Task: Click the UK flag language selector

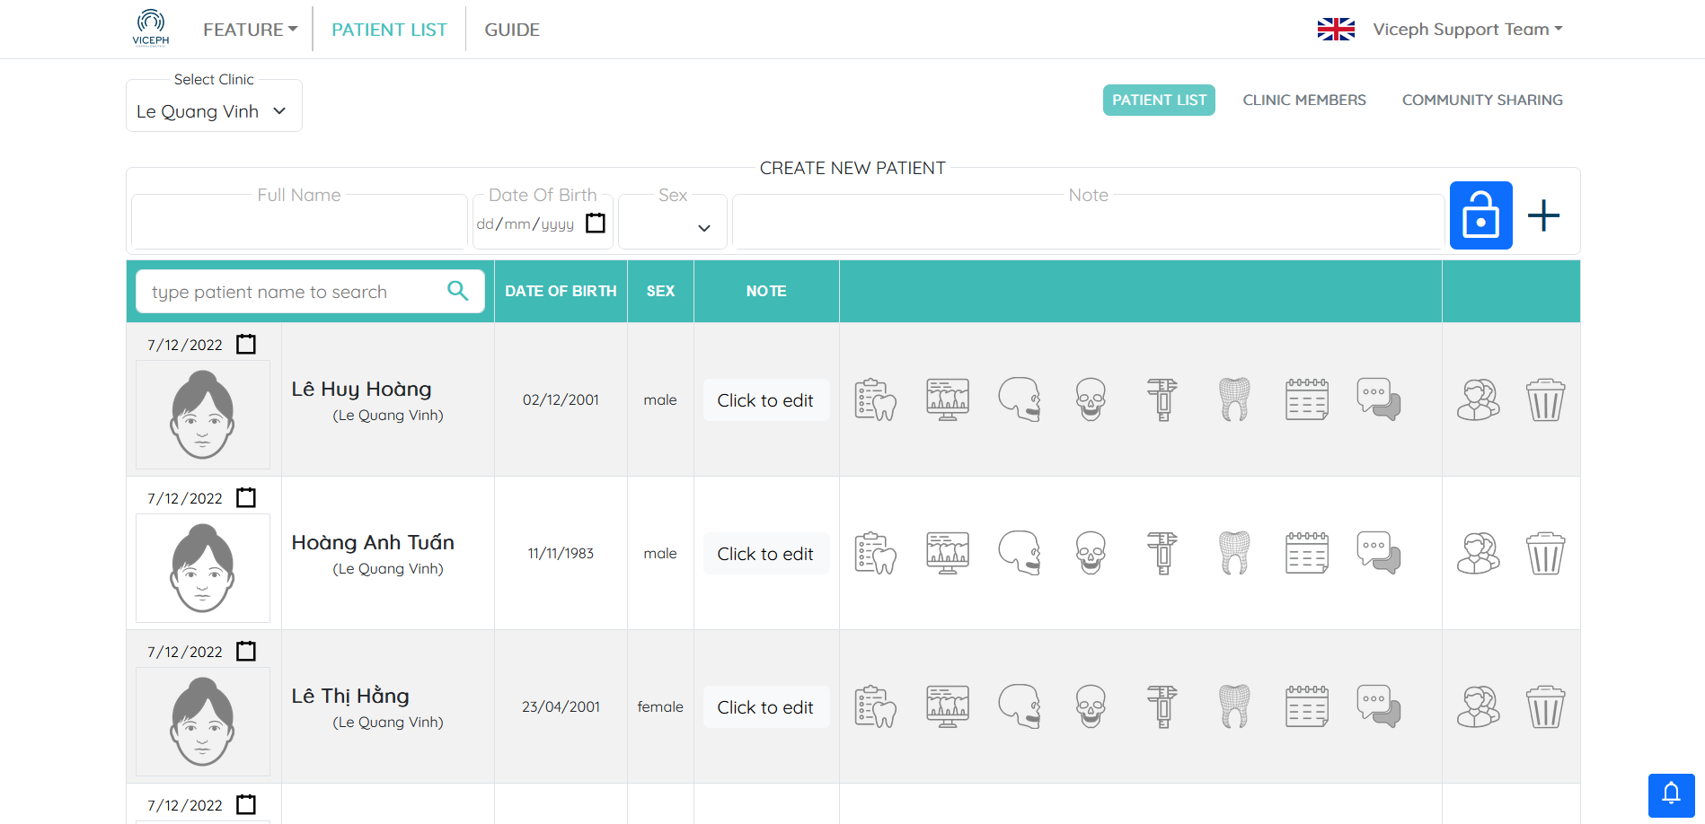Action: click(x=1336, y=29)
